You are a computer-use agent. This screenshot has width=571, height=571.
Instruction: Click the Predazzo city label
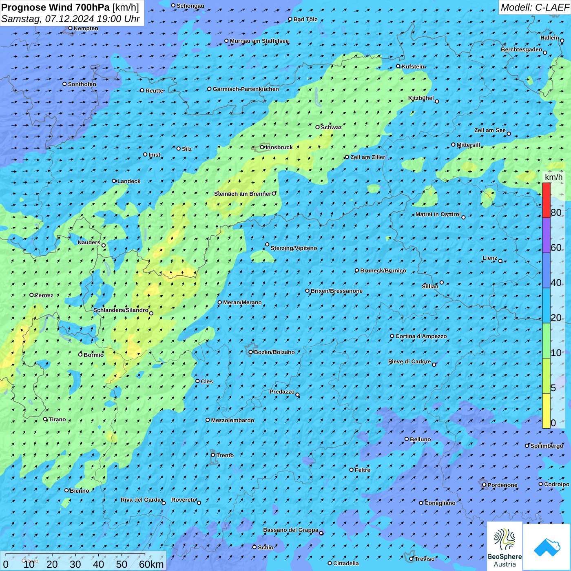tap(282, 392)
